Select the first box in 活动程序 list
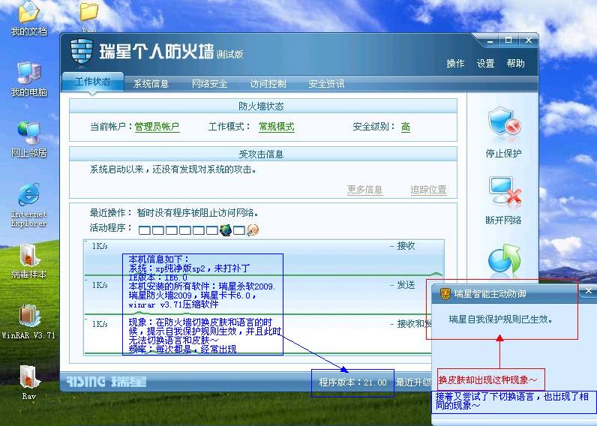597x426 pixels. [x=144, y=230]
